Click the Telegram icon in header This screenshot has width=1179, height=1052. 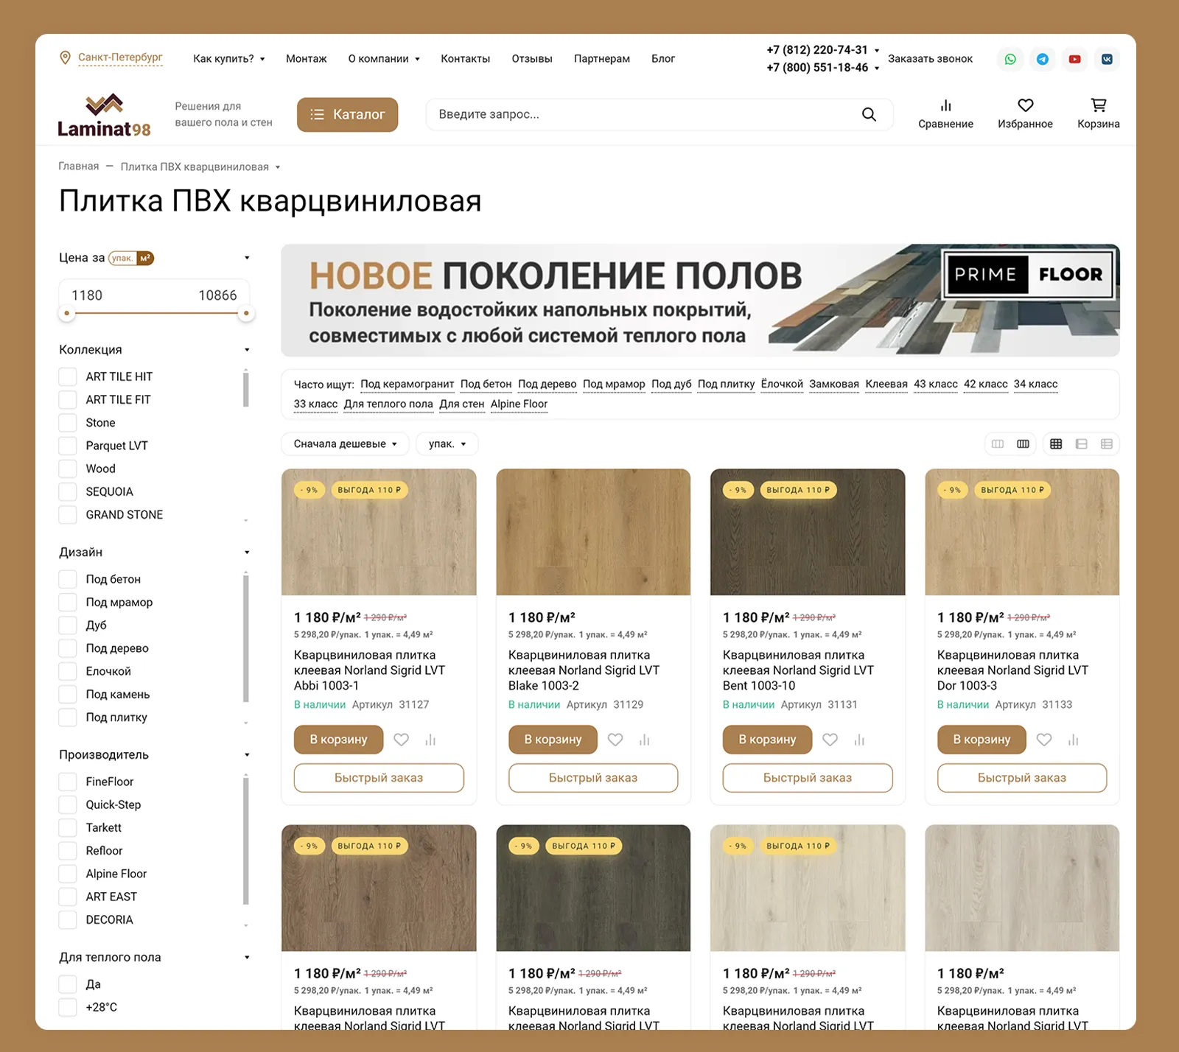[x=1043, y=59]
